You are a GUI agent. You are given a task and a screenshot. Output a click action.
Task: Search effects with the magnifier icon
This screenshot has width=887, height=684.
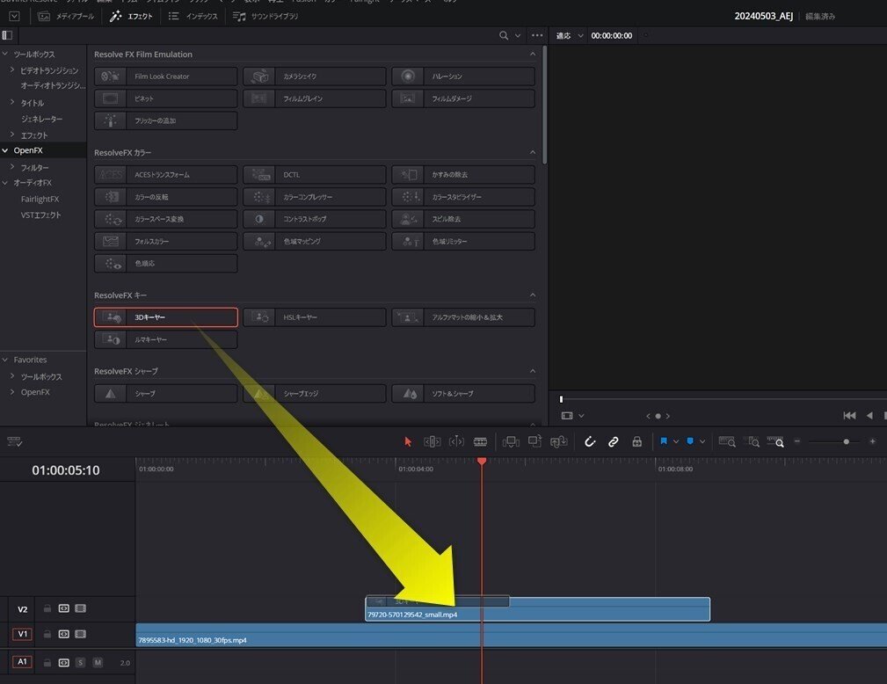pos(504,36)
